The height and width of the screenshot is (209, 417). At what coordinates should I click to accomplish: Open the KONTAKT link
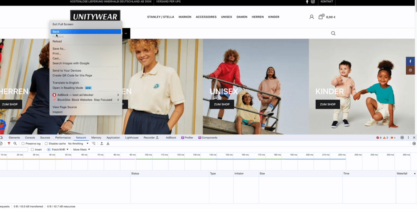click(x=327, y=2)
